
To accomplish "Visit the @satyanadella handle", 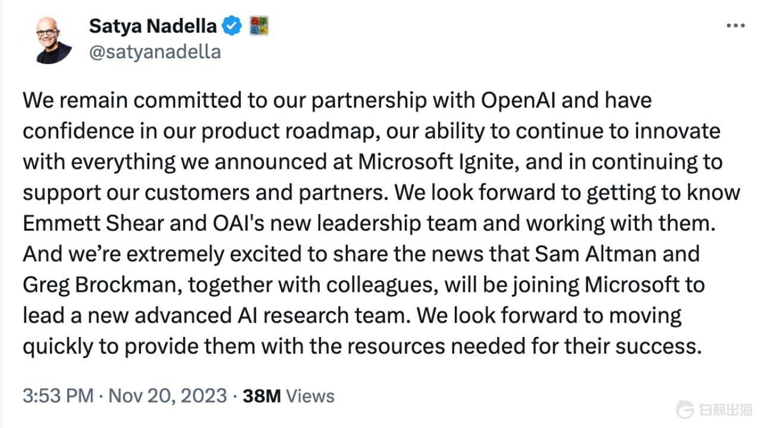I will click(x=155, y=52).
